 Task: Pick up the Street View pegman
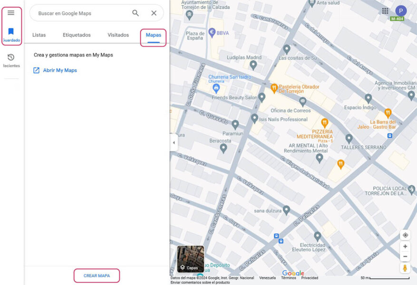(x=405, y=267)
